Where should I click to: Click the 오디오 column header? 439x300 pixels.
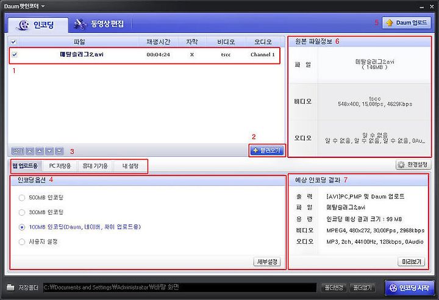[263, 41]
